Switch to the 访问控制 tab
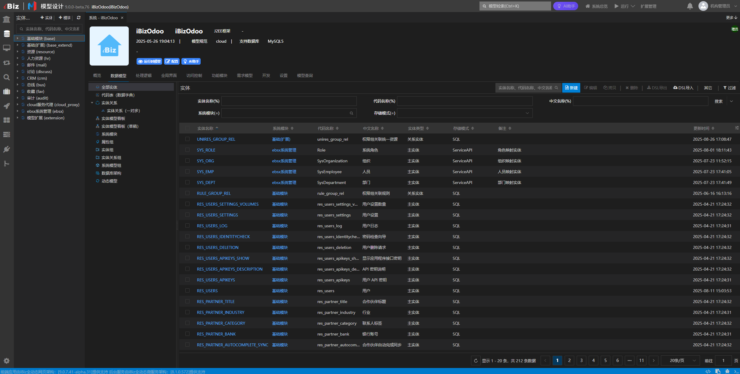 [194, 75]
